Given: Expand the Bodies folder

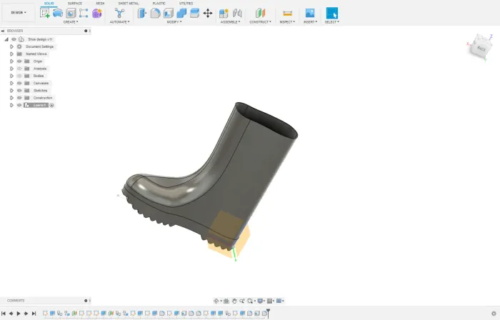Looking at the screenshot, I should point(12,76).
